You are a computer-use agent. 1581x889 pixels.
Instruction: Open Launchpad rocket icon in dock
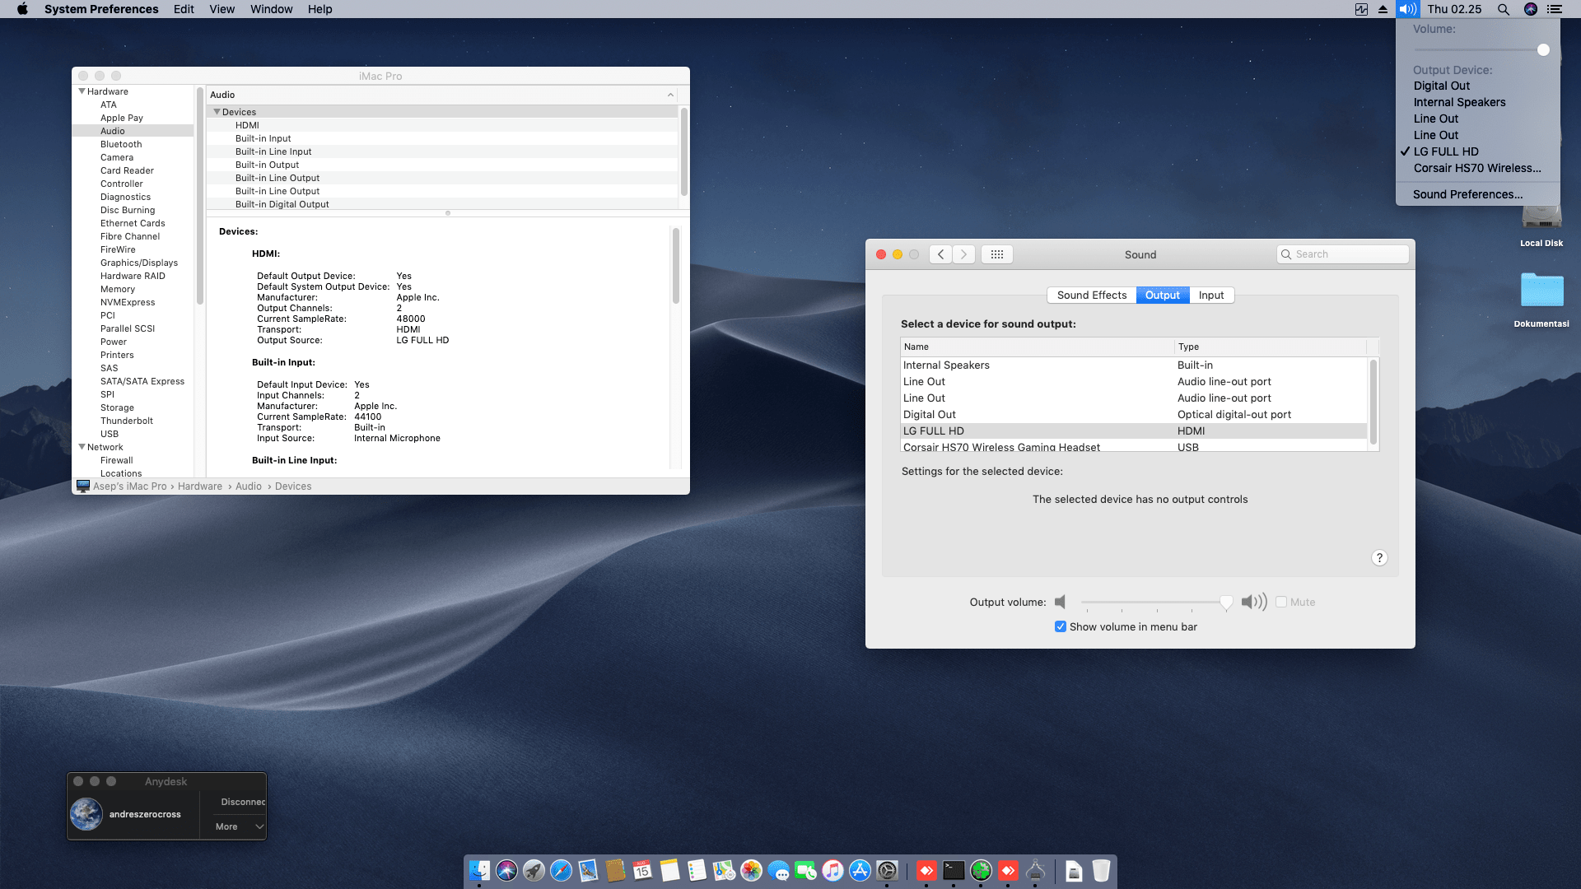[x=534, y=871]
